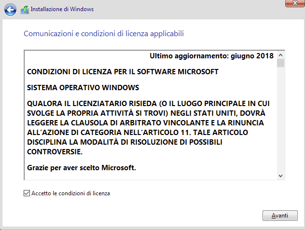Click the Windows setup icon in title bar
305x230 pixels.
pos(25,10)
